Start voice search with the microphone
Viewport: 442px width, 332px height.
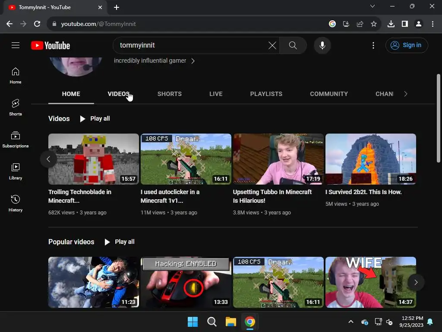[x=322, y=45]
